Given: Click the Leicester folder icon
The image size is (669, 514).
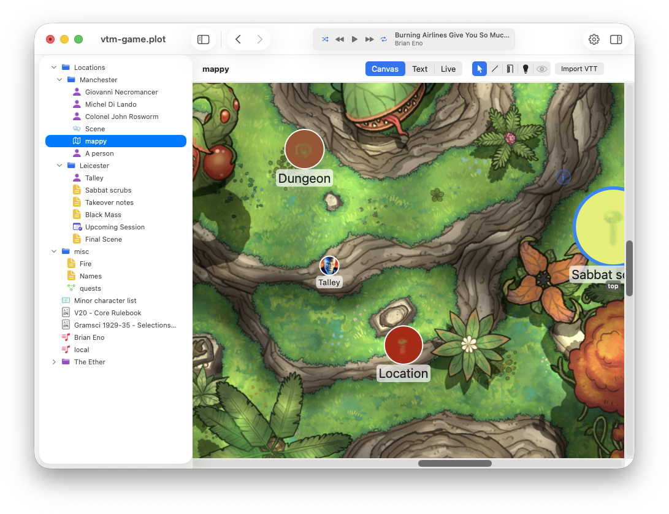Looking at the screenshot, I should pos(71,165).
